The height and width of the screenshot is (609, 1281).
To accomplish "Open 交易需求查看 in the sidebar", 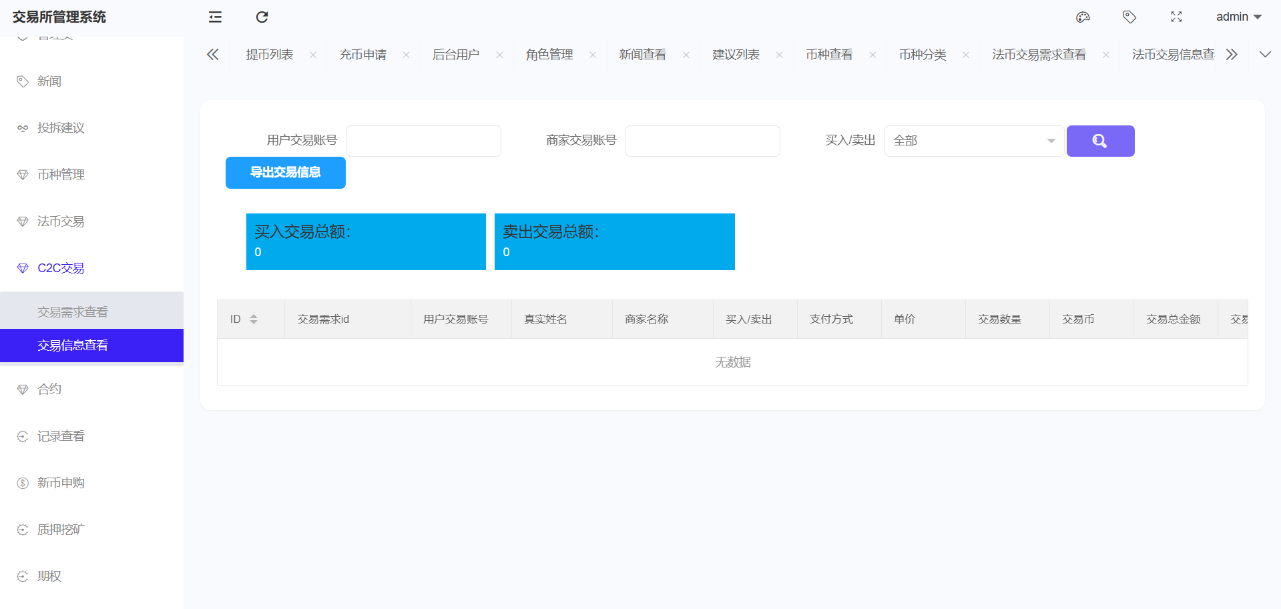I will pyautogui.click(x=73, y=312).
